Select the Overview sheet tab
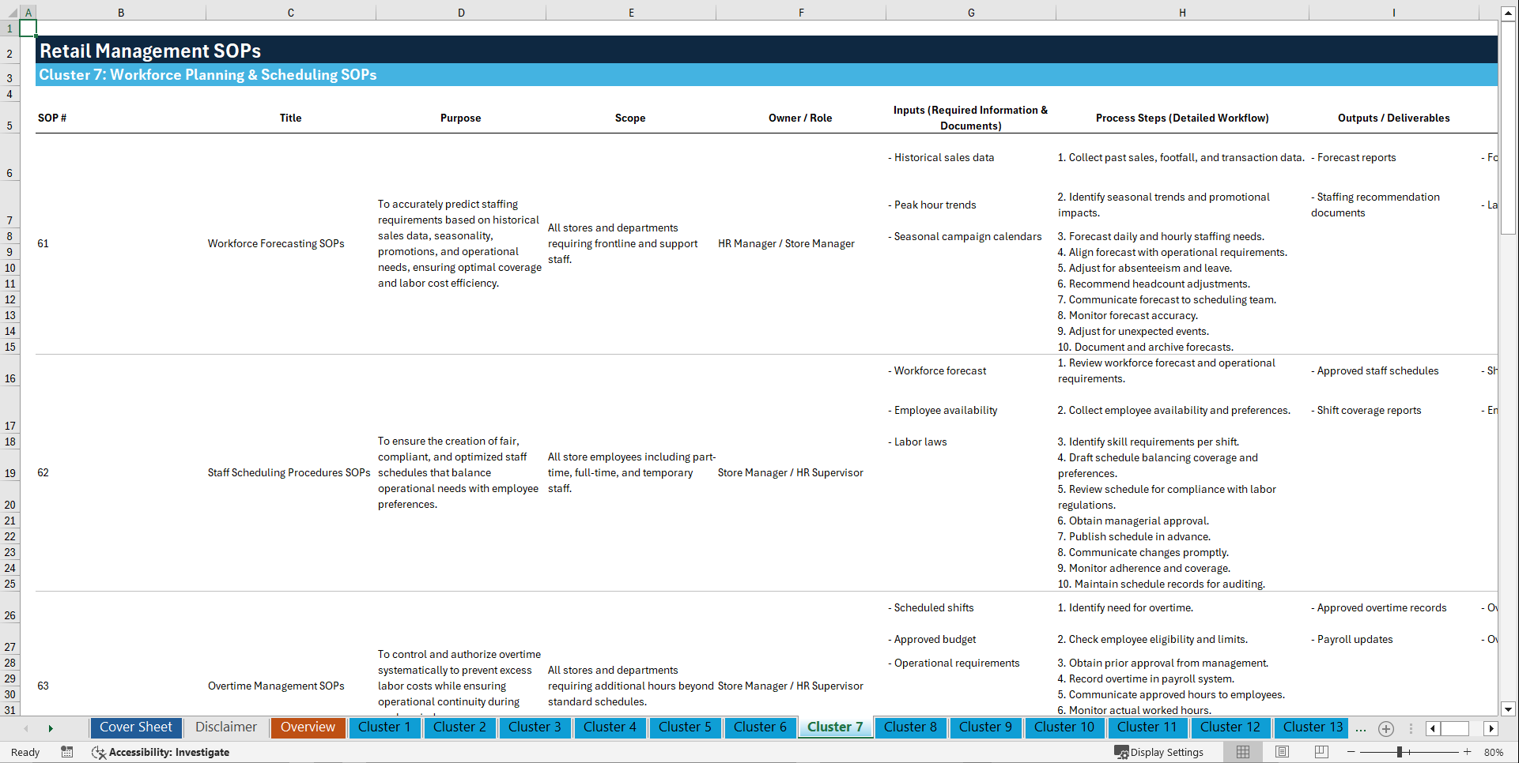 [x=308, y=727]
